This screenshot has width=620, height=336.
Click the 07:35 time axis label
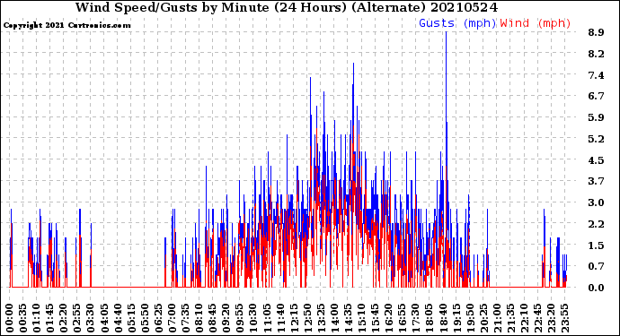pyautogui.click(x=185, y=318)
